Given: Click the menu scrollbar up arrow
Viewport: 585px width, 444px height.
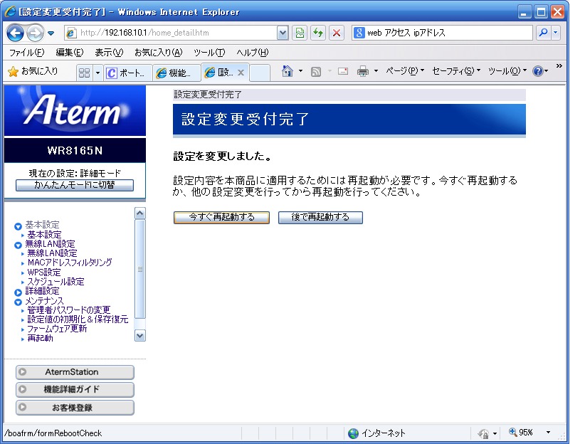Looking at the screenshot, I should tap(140, 213).
